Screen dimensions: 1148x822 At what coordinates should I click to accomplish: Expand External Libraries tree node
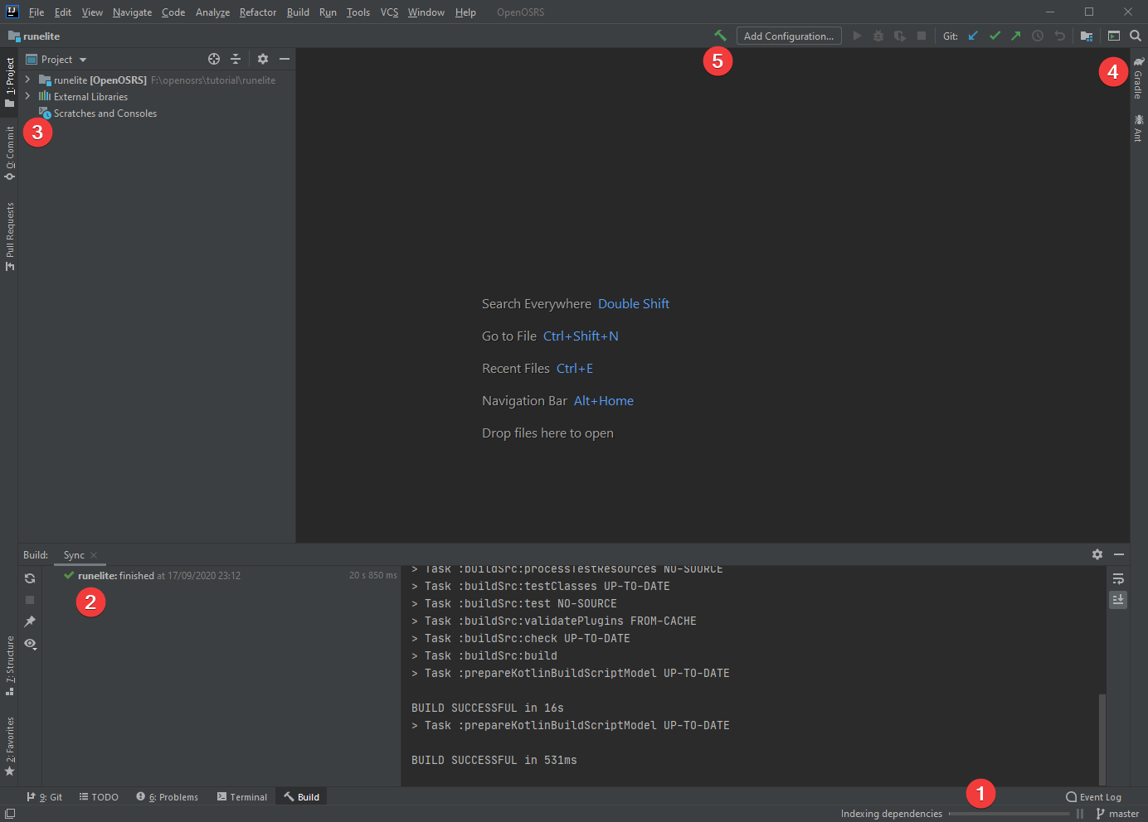28,96
